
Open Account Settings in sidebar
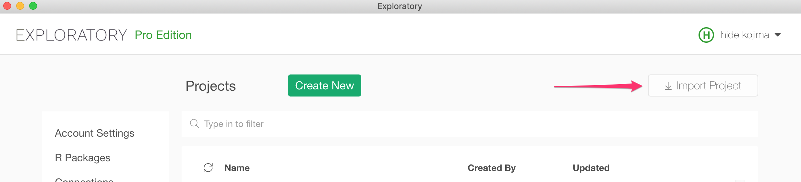click(x=94, y=133)
